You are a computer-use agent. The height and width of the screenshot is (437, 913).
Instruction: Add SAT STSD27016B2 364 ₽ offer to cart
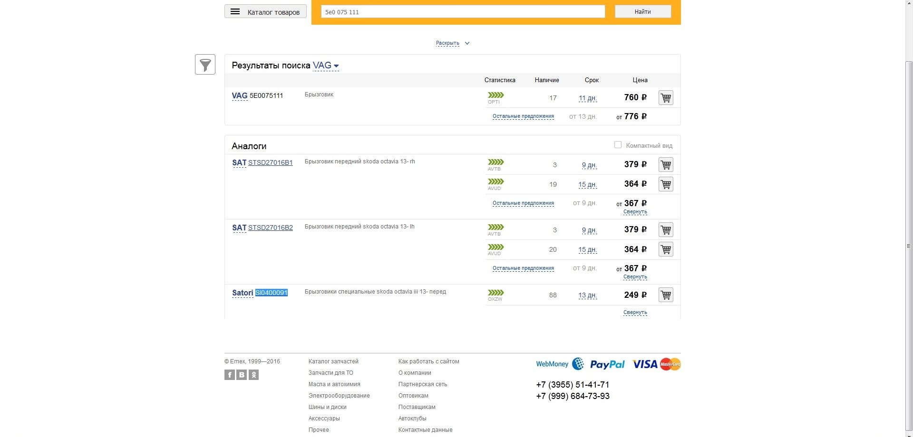(666, 249)
